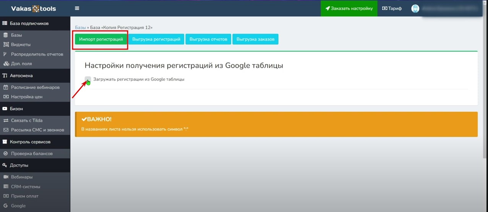The width and height of the screenshot is (488, 212).
Task: Follow the Базы breadcrumb link
Action: 80,27
